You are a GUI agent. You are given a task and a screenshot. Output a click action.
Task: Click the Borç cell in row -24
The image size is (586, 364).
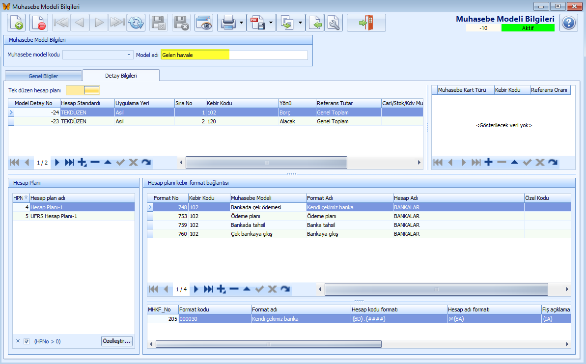[297, 112]
